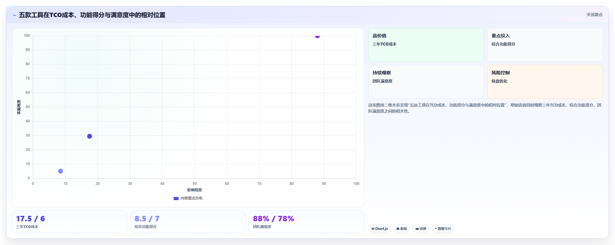Open the 风险控制 quadrant card
Image resolution: width=615 pixels, height=245 pixels.
pos(545,82)
